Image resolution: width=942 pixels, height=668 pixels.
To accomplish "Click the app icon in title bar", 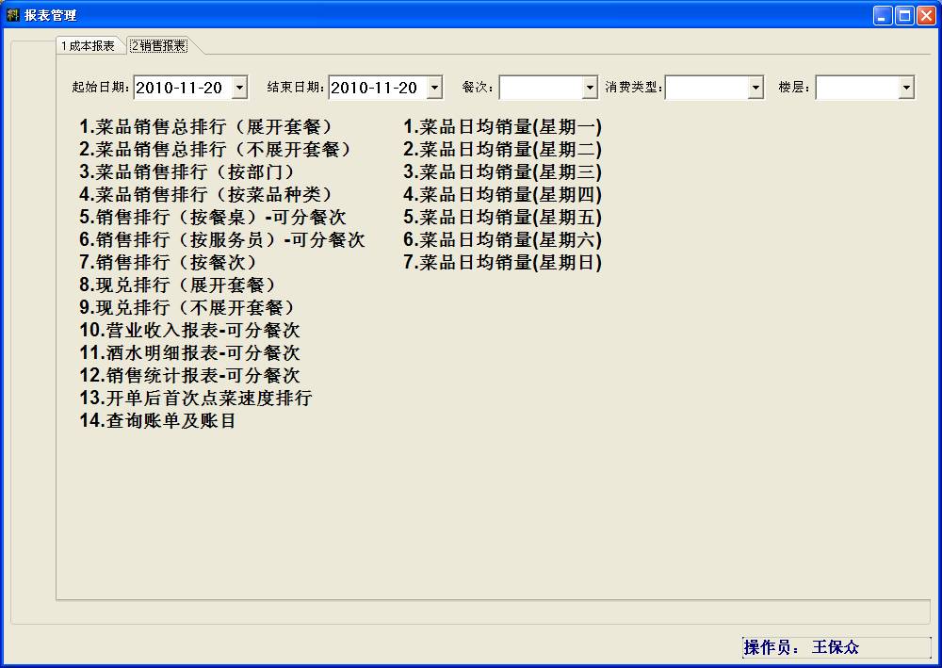I will pos(12,15).
